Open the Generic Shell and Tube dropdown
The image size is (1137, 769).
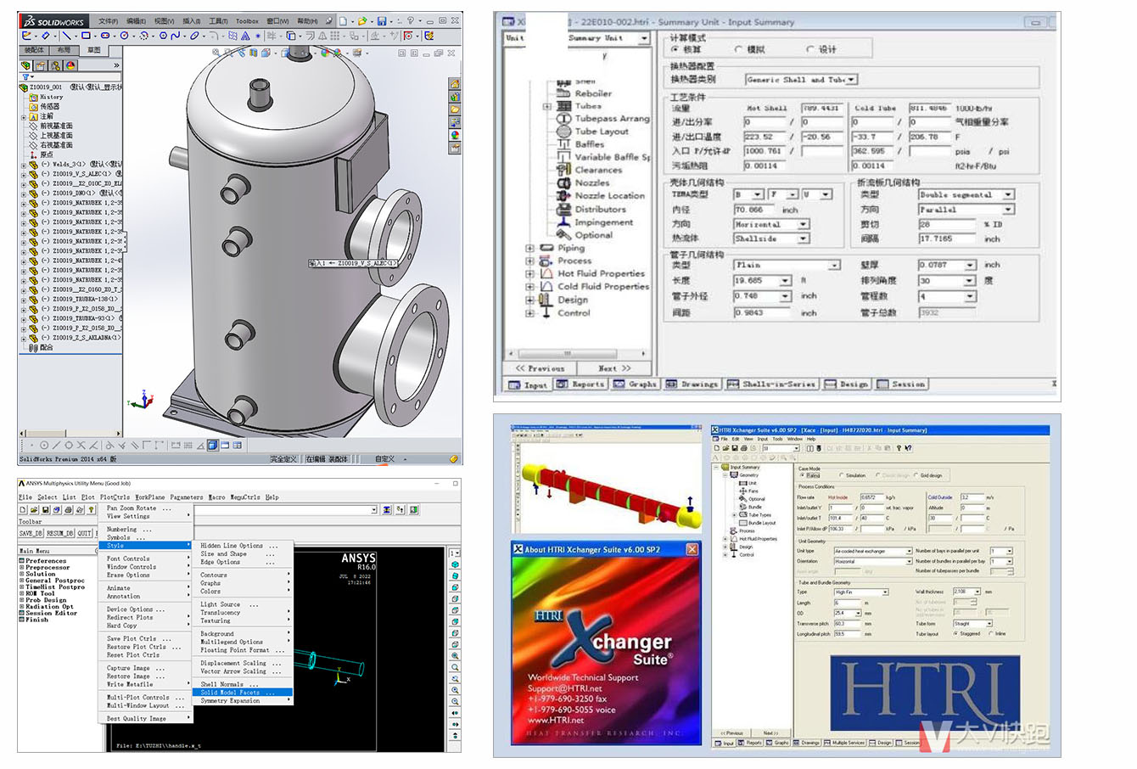pos(851,80)
